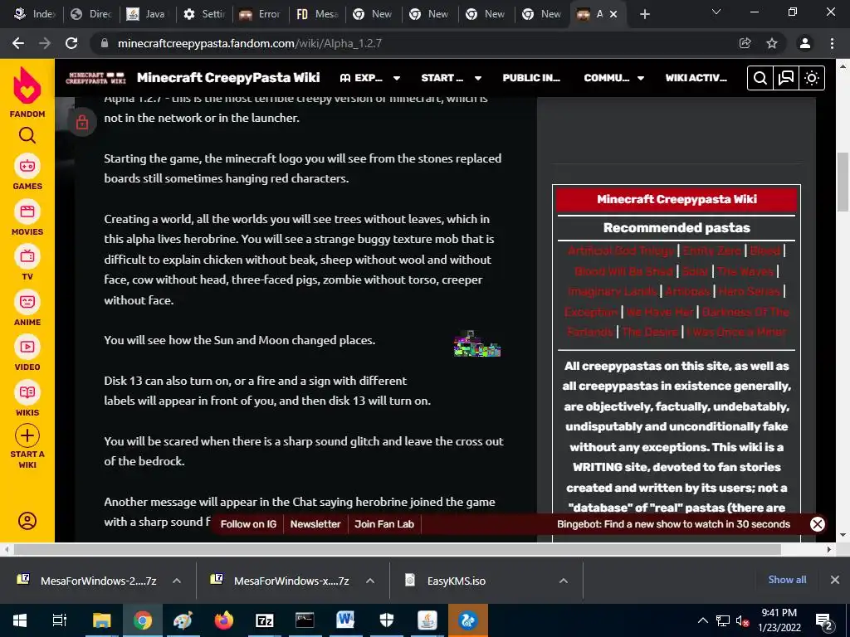This screenshot has width=850, height=637.
Task: Open Task View from the taskbar
Action: [60, 620]
